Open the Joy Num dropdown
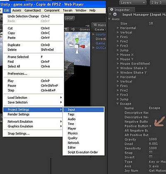Screen dimensions: 166x174 click(157, 171)
